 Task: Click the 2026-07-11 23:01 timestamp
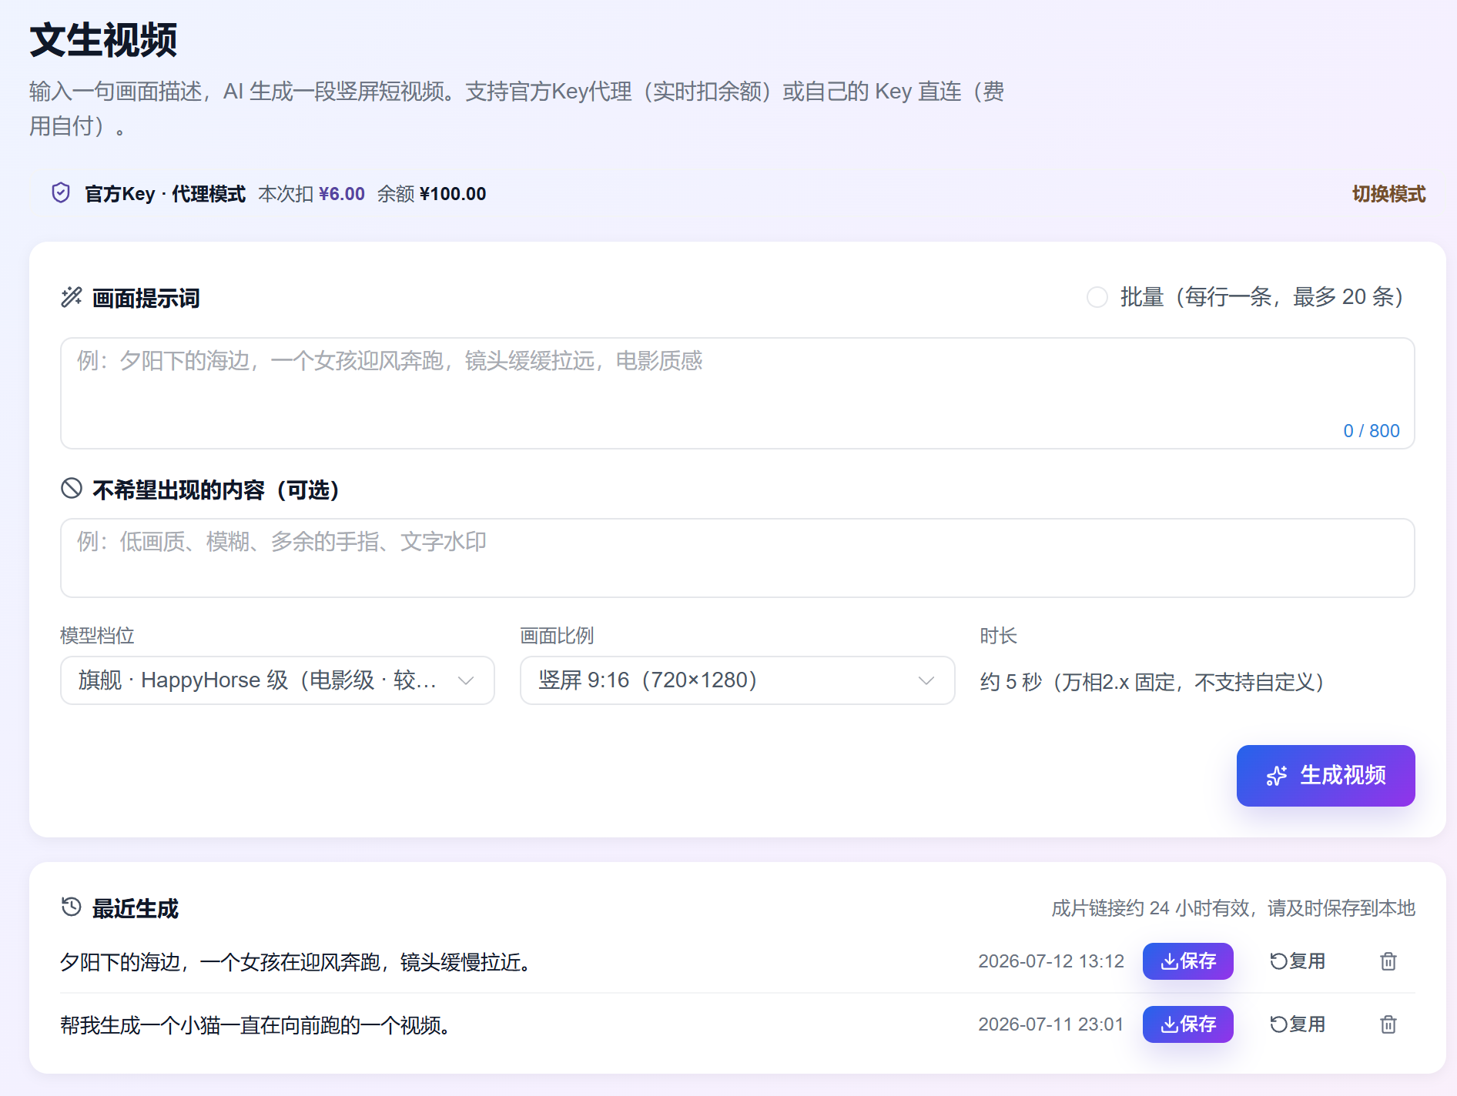coord(1051,1024)
